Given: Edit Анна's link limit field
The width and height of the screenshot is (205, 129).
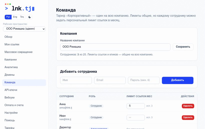Looking at the screenshot, I should point(135,106).
